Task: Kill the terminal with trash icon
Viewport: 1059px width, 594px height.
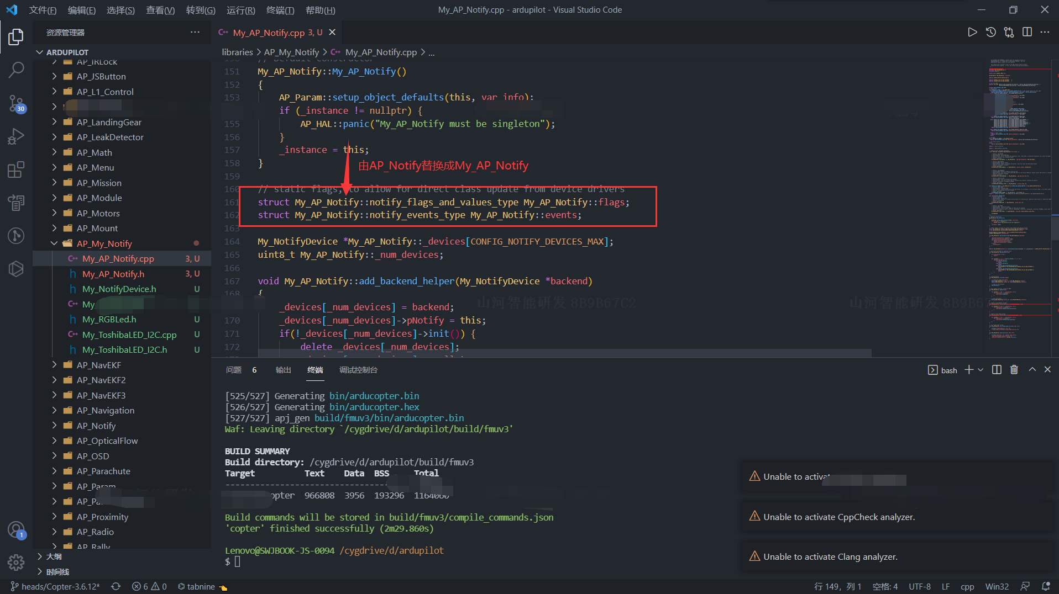Action: click(1014, 370)
